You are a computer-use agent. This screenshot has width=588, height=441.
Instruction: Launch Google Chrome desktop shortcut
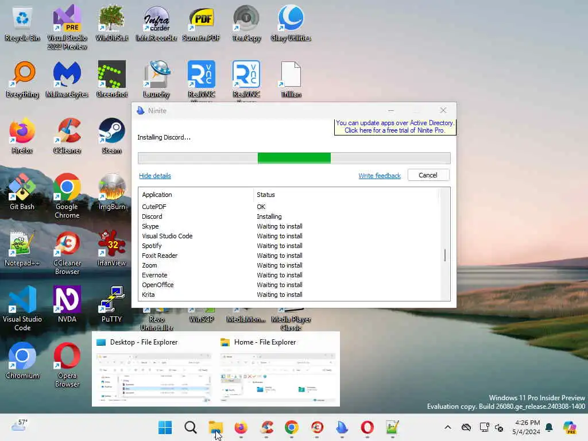[x=67, y=196]
